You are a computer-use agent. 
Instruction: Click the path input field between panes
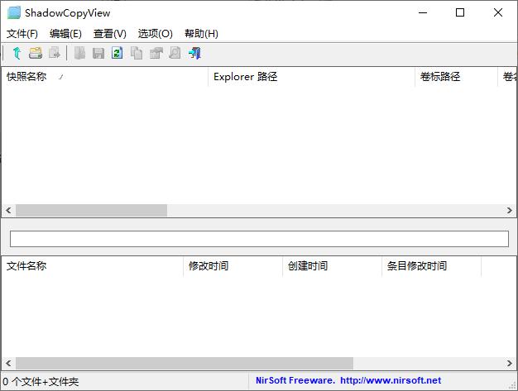point(259,238)
